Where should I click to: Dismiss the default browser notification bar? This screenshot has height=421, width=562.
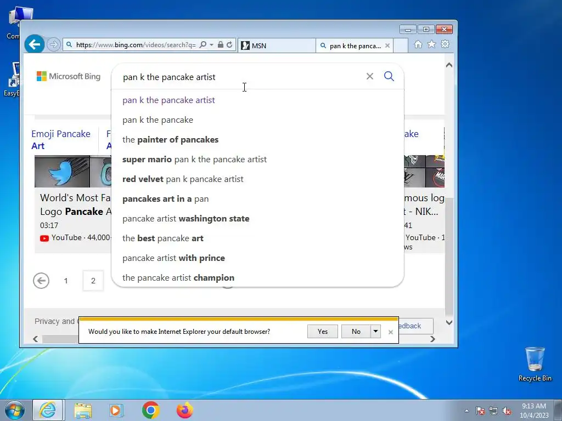391,332
